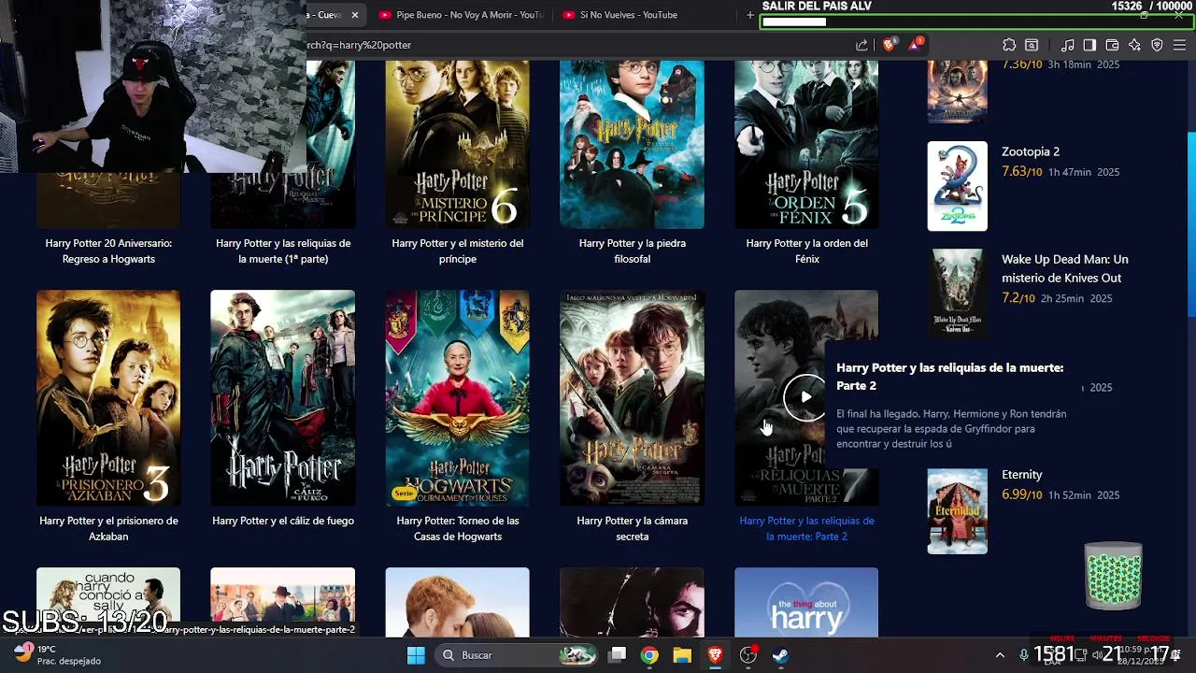Toggle the Brave sidebar panel icon
This screenshot has width=1196, height=673.
1089,45
